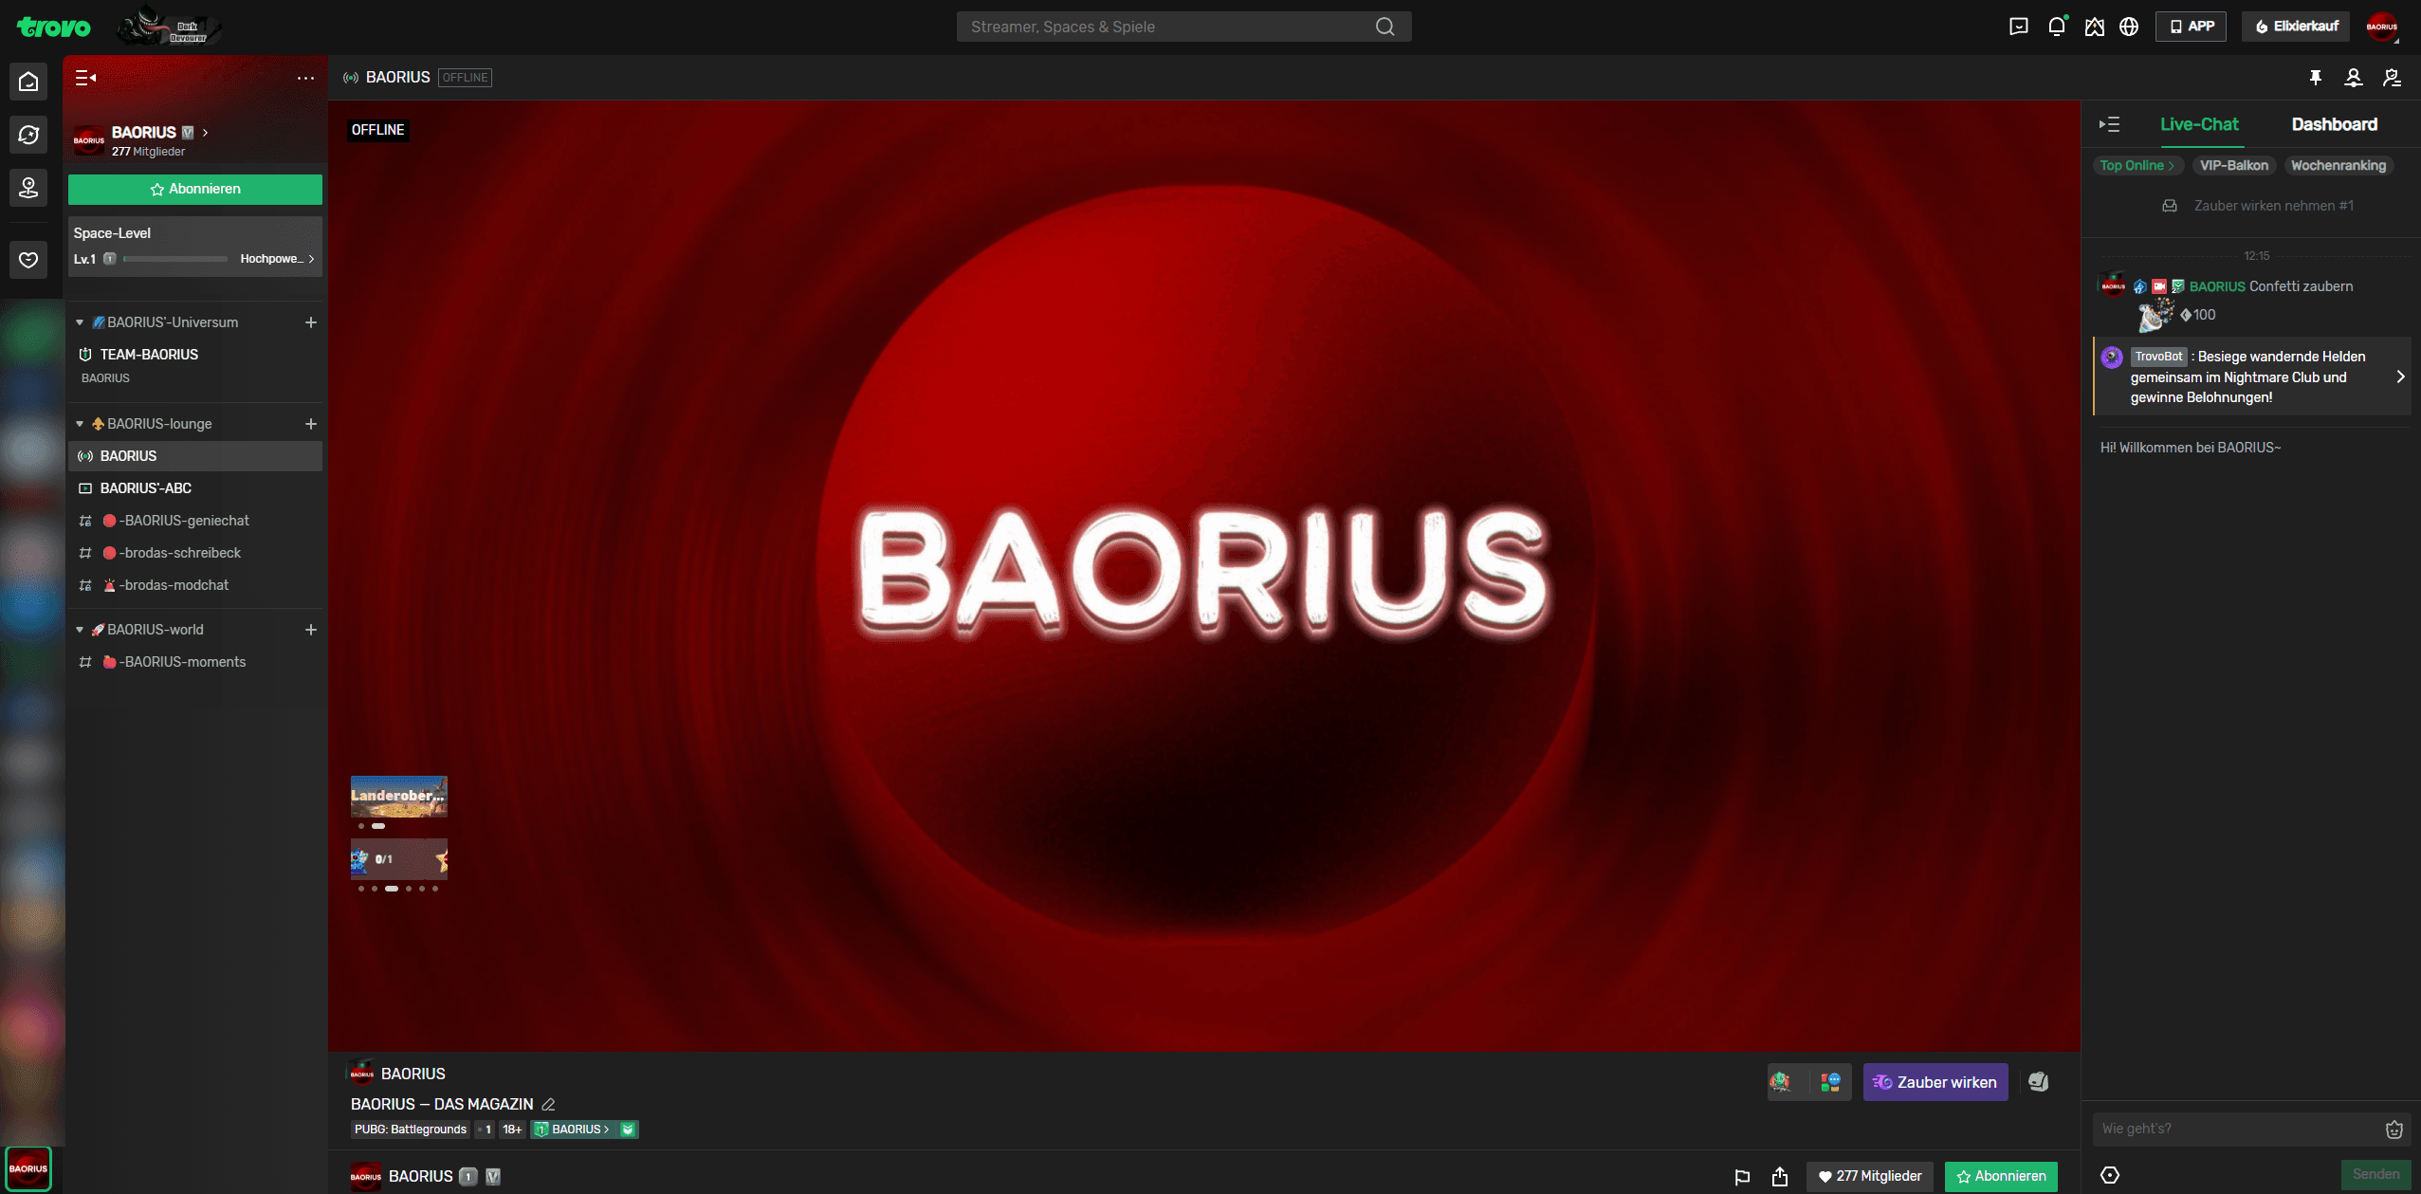Click the Zauber wirken button

tap(1935, 1082)
